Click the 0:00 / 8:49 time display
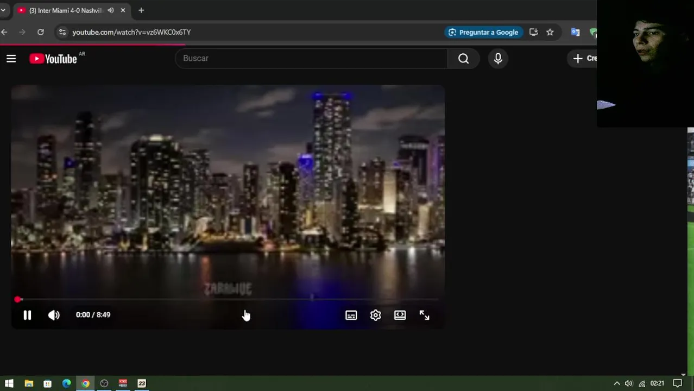This screenshot has width=694, height=391. (93, 314)
